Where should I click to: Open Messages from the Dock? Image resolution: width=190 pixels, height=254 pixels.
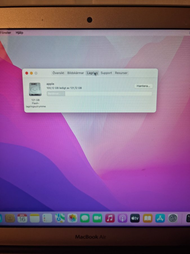pos(85,218)
